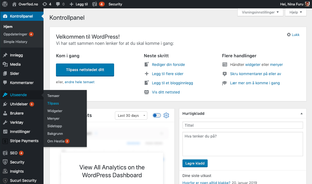The image size is (312, 184).
Task: Focus the Hva tenker du på text area
Action: 243,144
